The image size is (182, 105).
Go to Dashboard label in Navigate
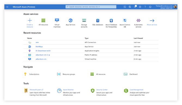click(134, 74)
